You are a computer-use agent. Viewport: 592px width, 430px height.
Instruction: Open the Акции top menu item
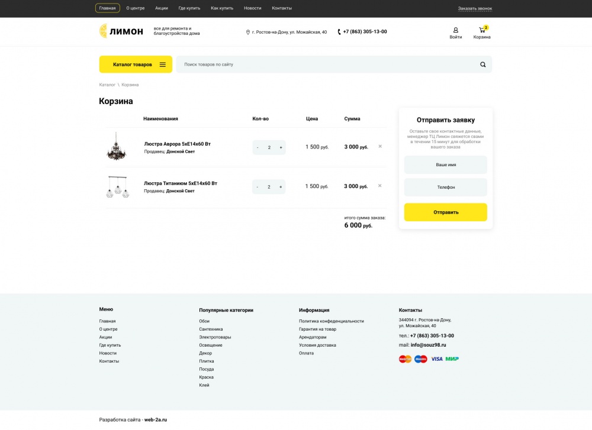(x=162, y=8)
